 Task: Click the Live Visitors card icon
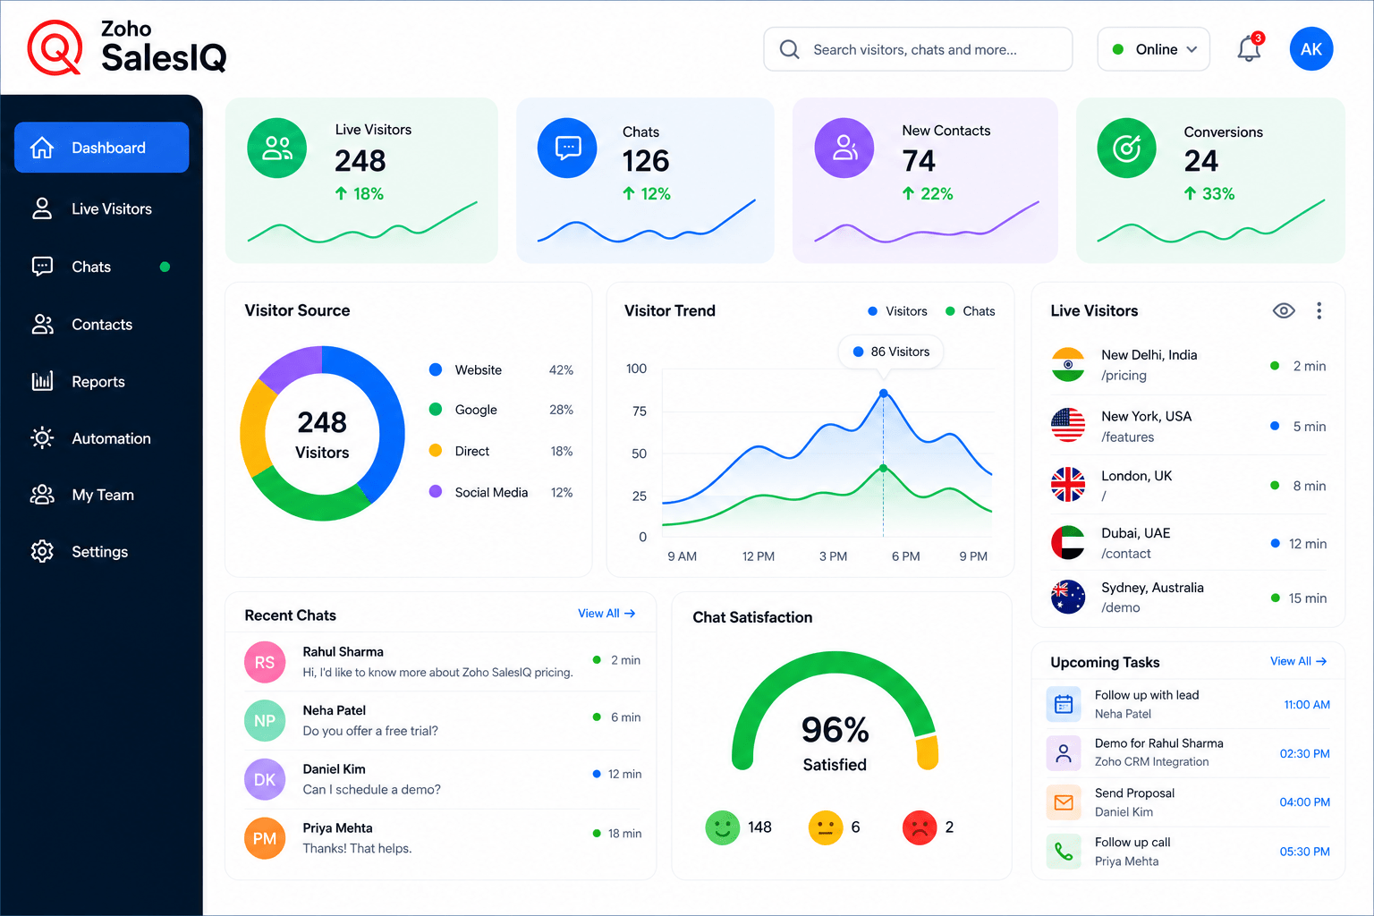277,148
